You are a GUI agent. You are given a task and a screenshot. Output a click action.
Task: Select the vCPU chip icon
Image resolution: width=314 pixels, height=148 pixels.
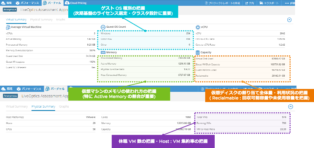pos(198,27)
